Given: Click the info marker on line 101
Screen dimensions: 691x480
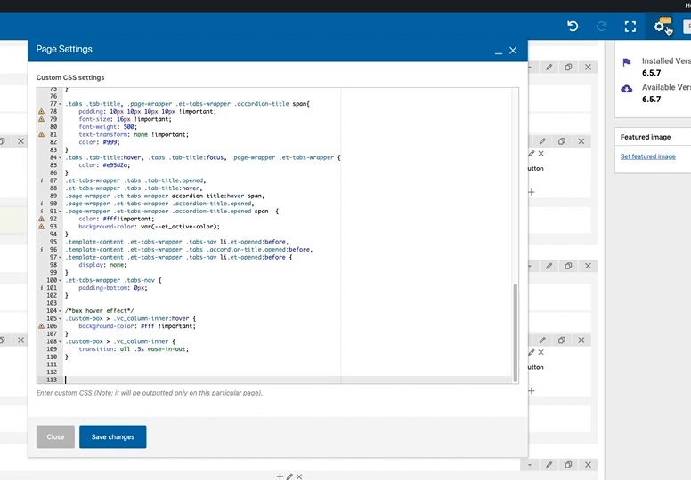Looking at the screenshot, I should (42, 288).
